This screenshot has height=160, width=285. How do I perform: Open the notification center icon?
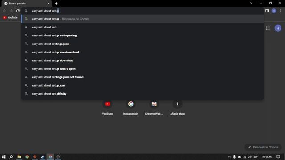(x=278, y=157)
